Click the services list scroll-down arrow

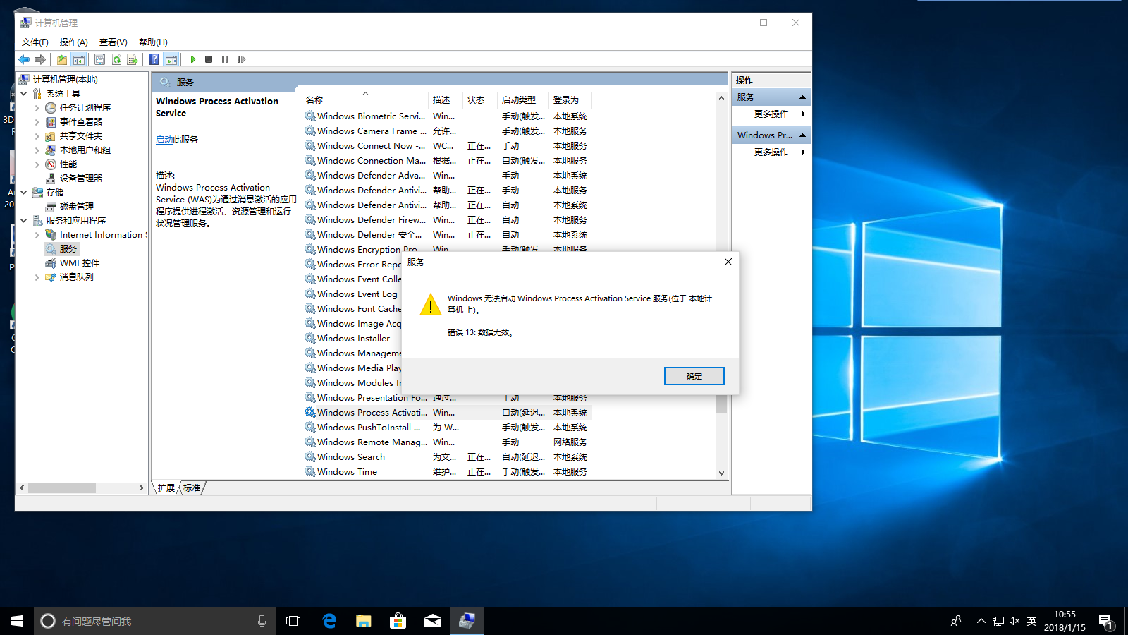coord(721,473)
